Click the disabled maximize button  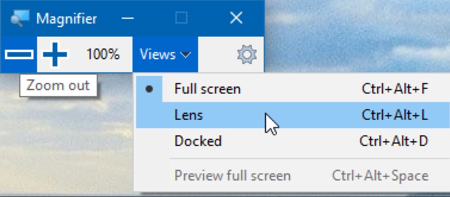(x=181, y=19)
